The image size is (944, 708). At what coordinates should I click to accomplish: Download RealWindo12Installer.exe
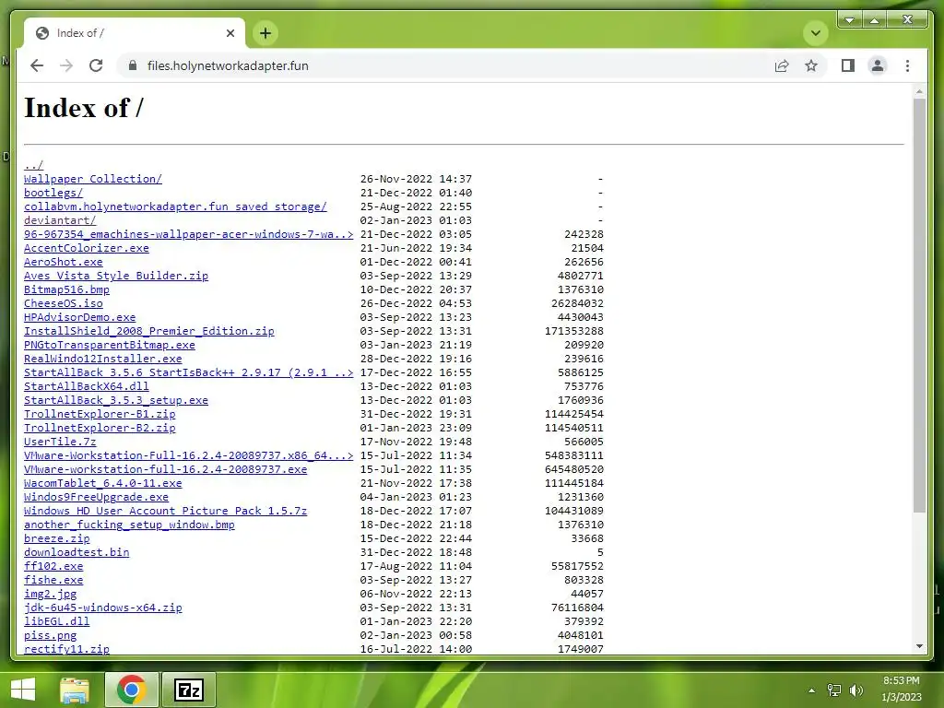[x=103, y=359]
